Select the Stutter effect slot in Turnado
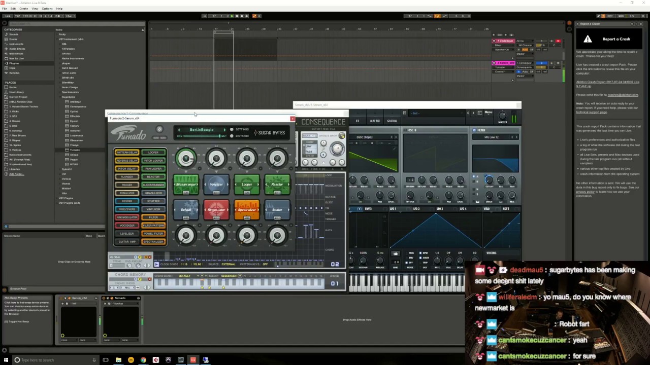650x365 pixels. click(x=277, y=210)
